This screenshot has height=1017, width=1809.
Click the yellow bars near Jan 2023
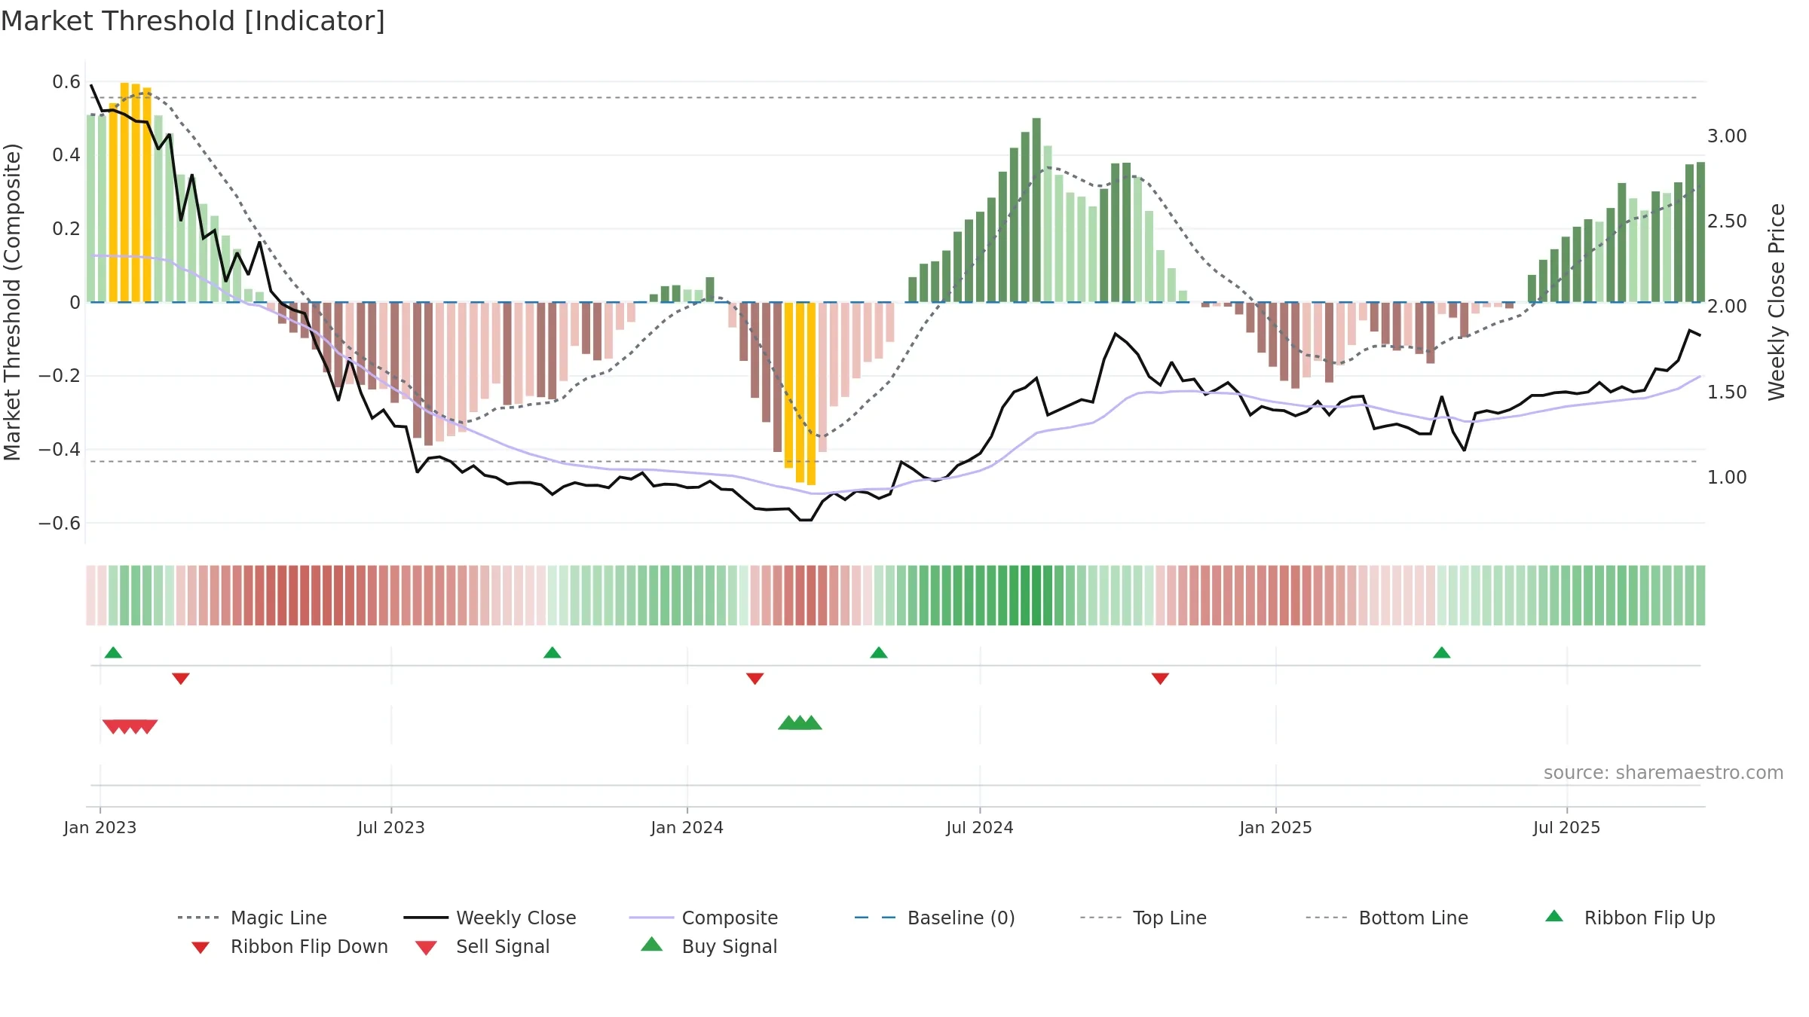point(130,192)
